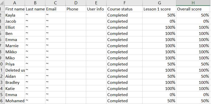Click the cell containing Bradley
211x104 pixels.
(15, 83)
